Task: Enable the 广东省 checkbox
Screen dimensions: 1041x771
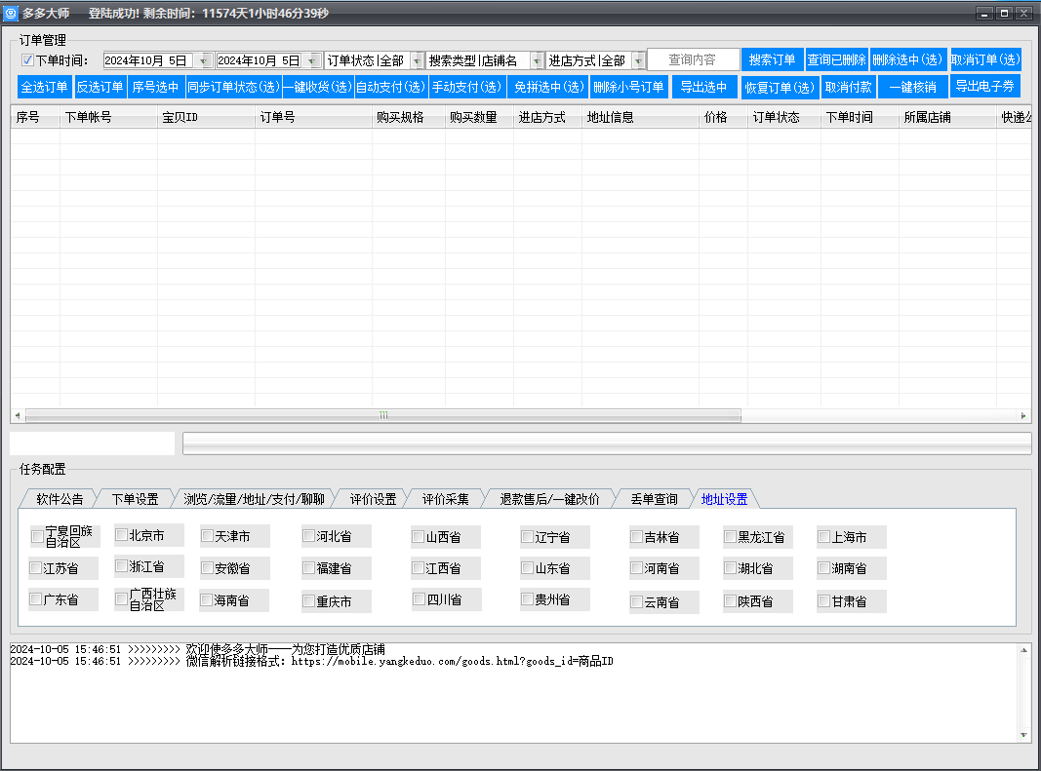Action: tap(36, 599)
